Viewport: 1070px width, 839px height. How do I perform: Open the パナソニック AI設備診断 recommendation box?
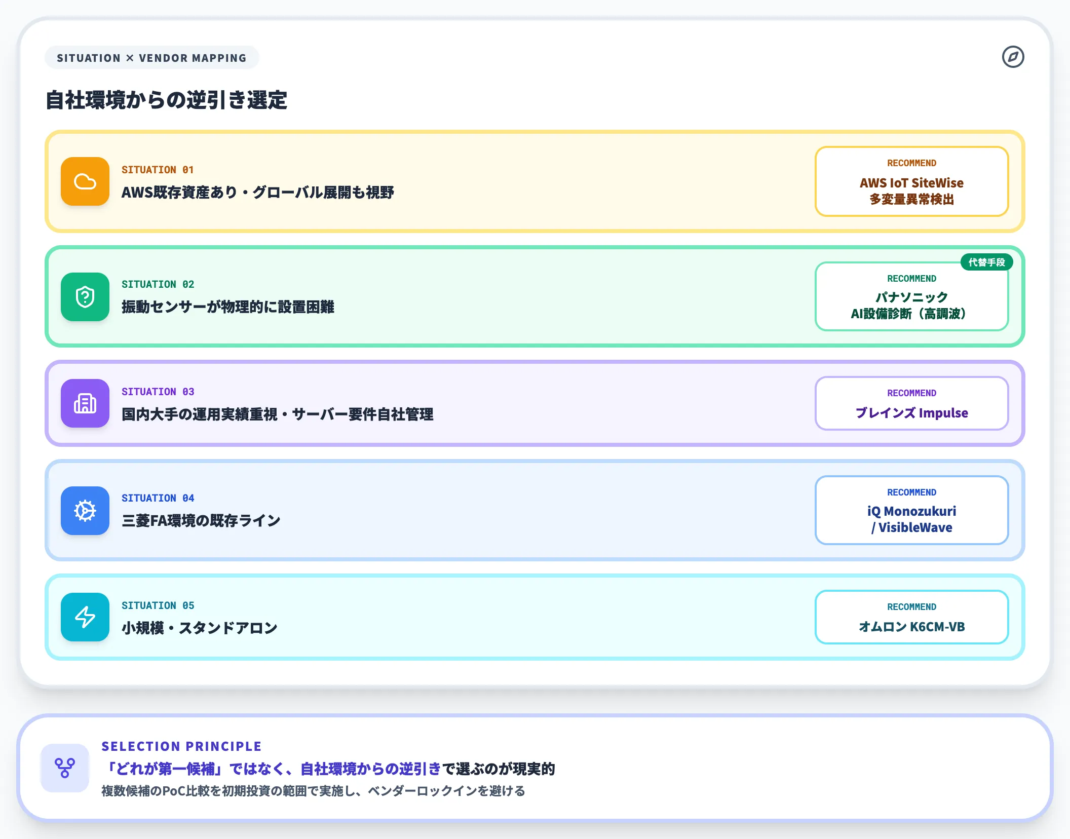click(x=911, y=296)
